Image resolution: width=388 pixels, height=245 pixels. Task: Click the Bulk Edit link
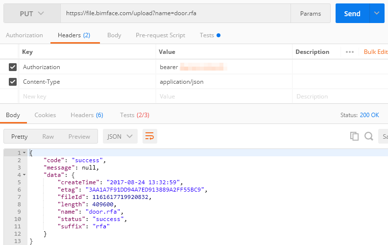(376, 52)
